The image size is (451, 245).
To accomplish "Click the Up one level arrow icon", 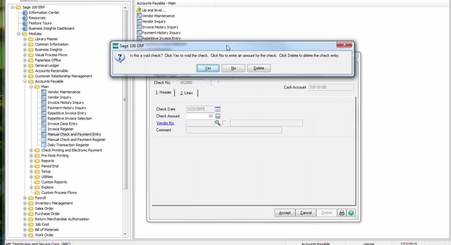I will click(139, 10).
